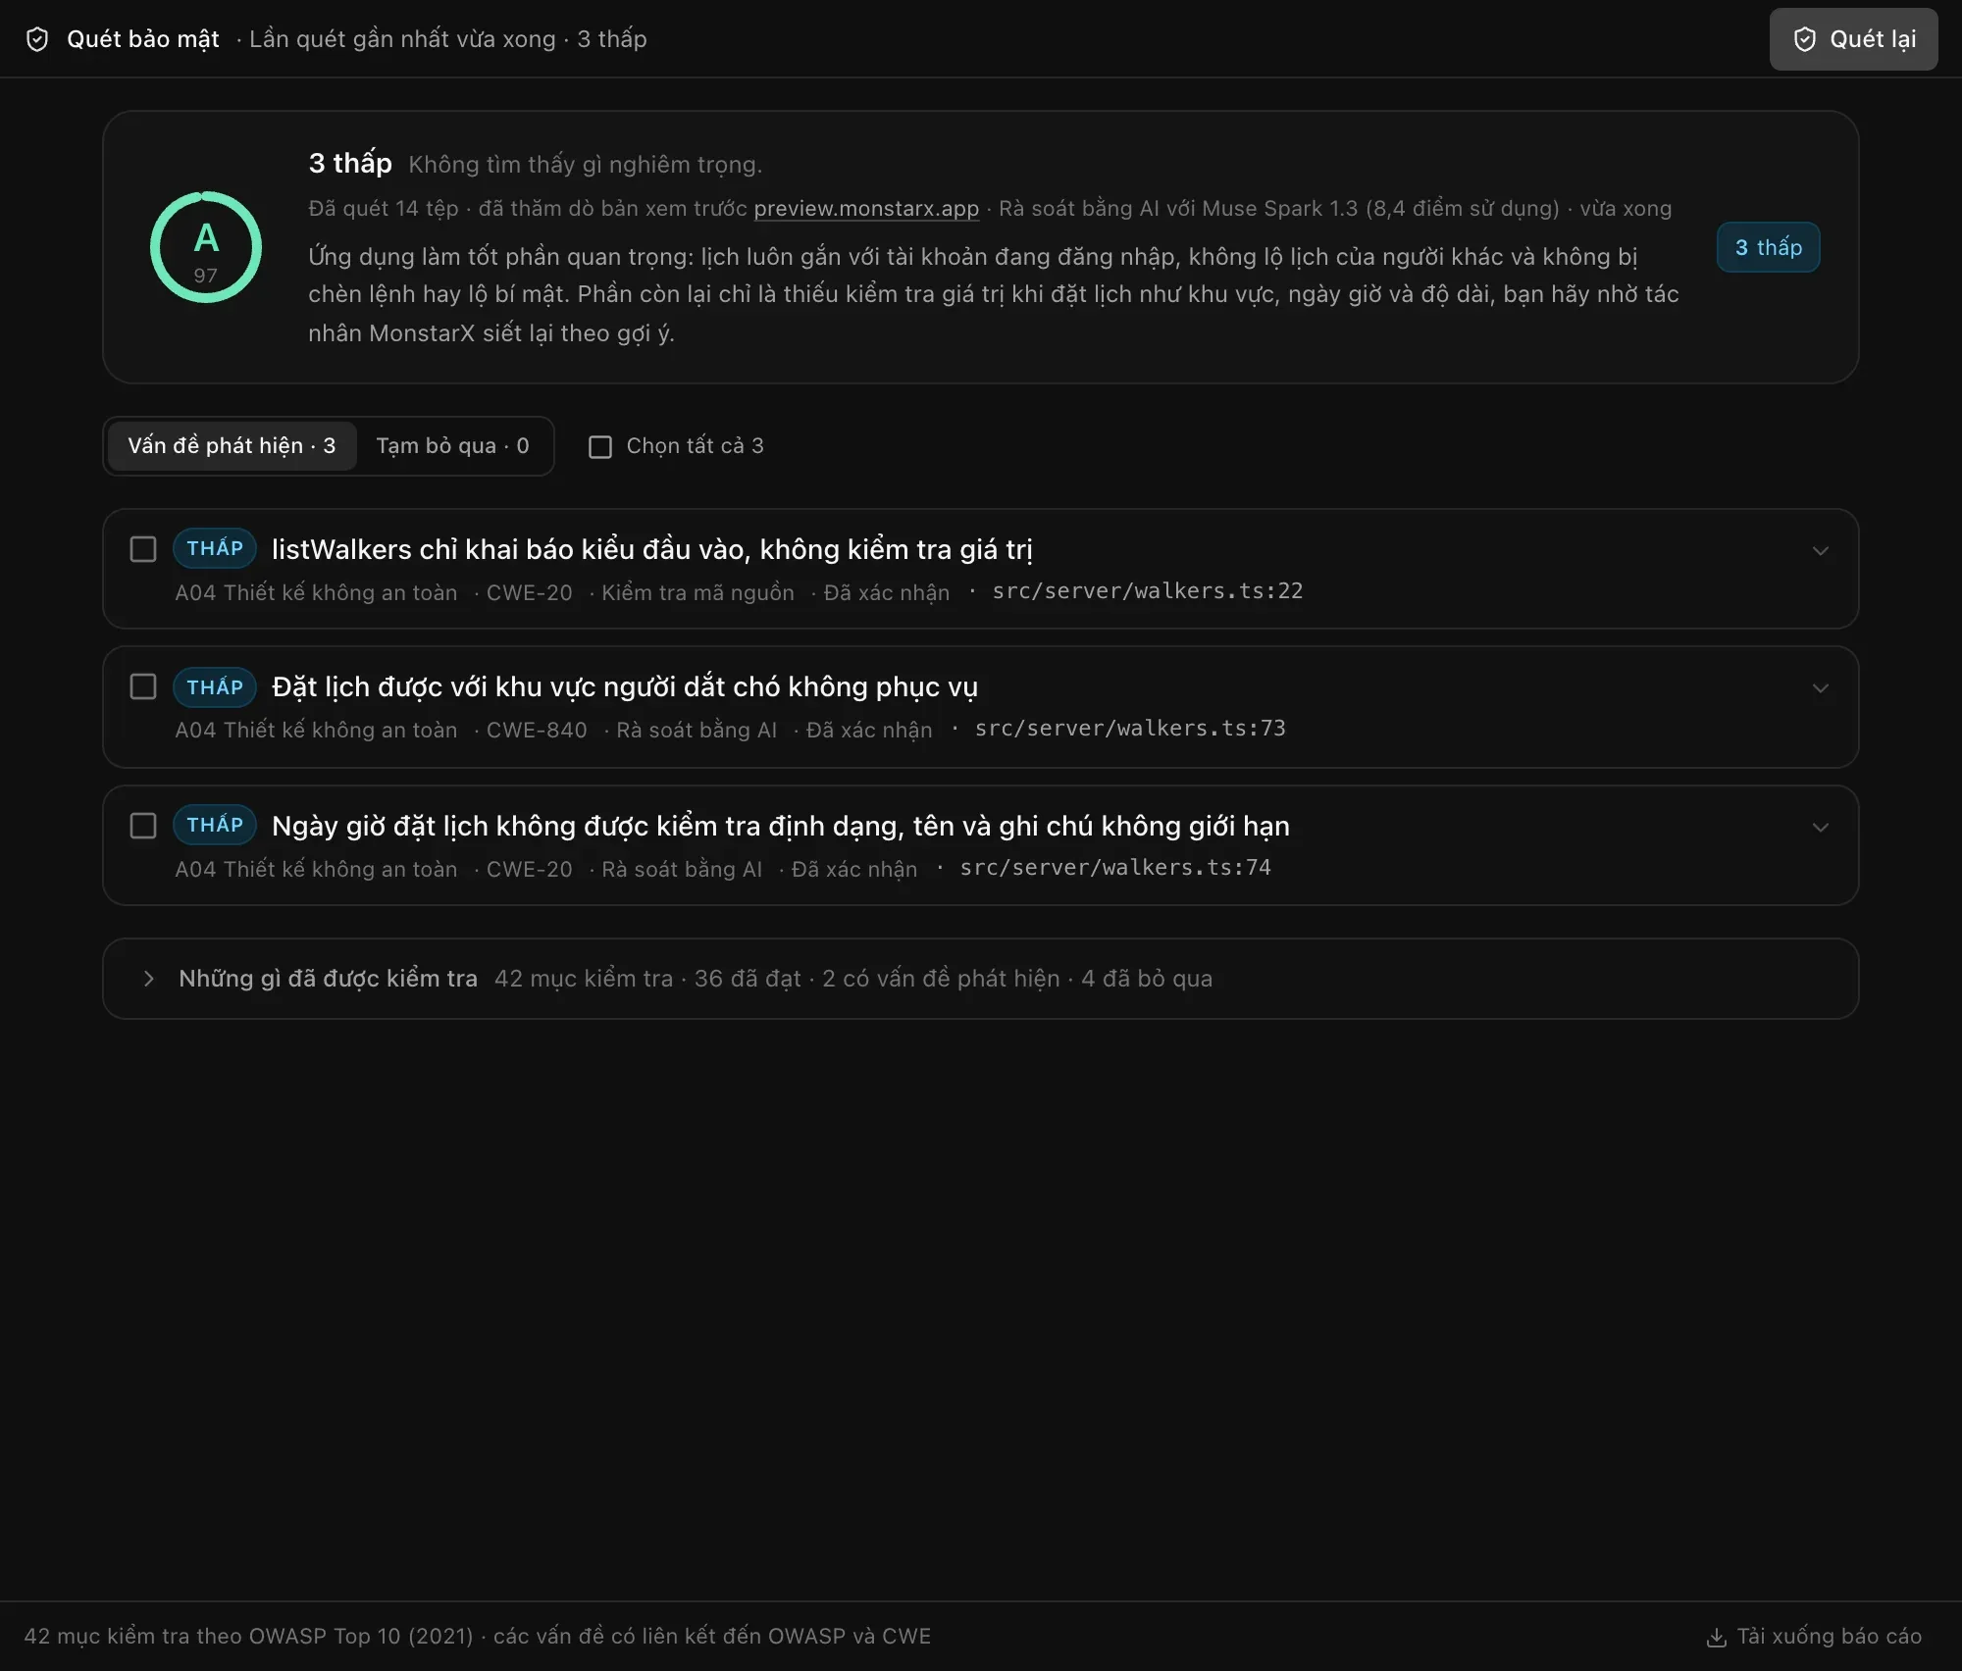
Task: Expand the Ngày giờ đặt lịch issue chevron
Action: pos(1820,828)
